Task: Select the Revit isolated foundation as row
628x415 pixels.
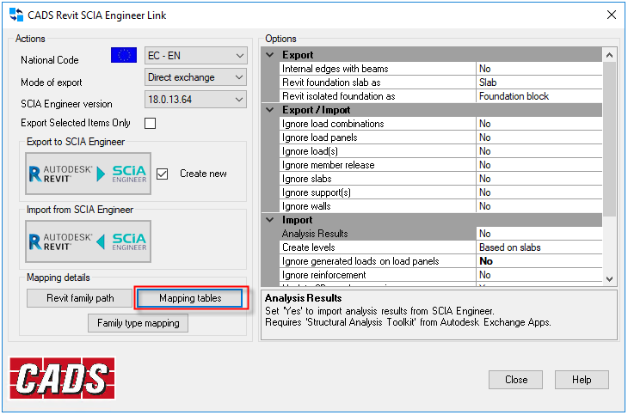Action: tap(440, 96)
